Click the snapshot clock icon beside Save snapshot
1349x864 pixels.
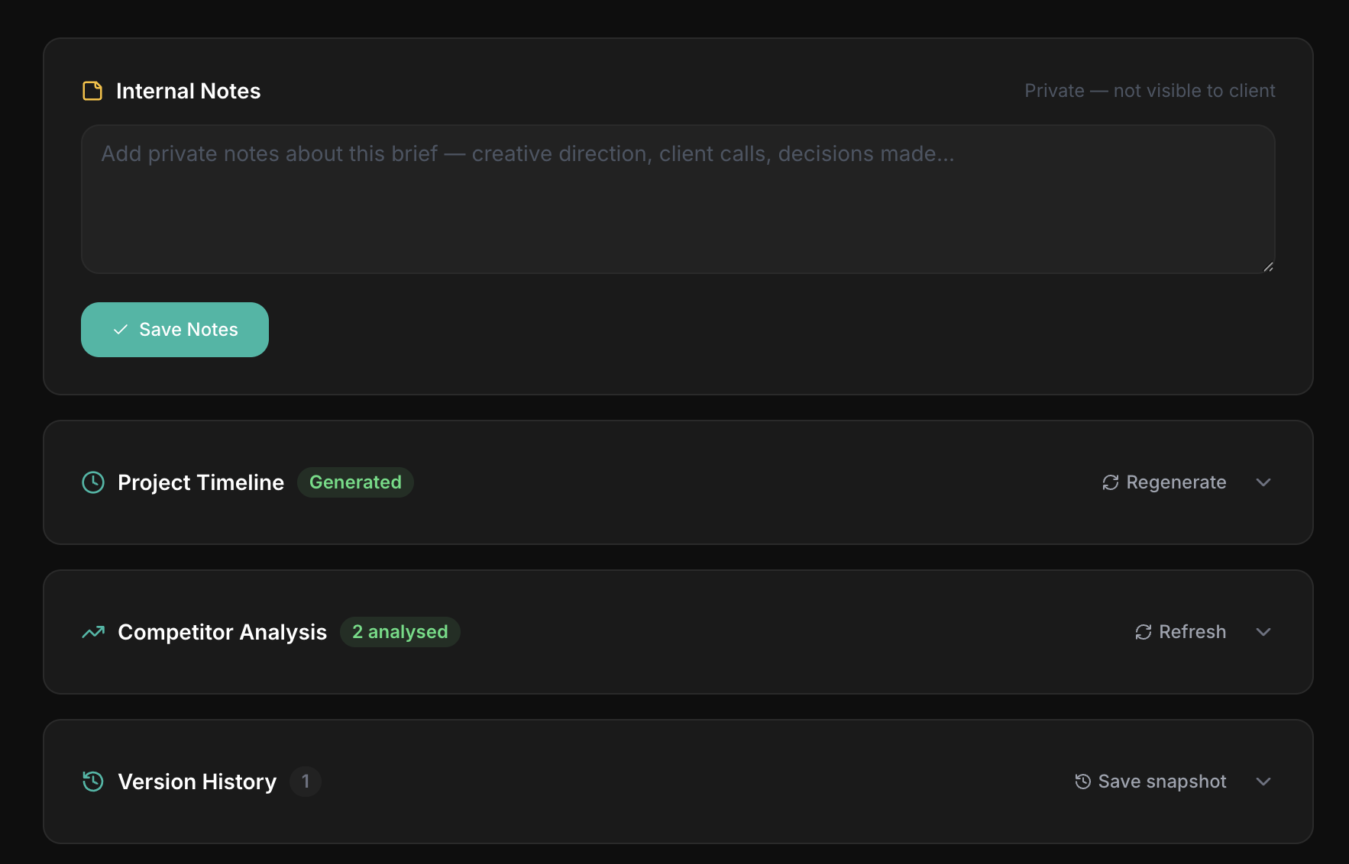pyautogui.click(x=1082, y=781)
